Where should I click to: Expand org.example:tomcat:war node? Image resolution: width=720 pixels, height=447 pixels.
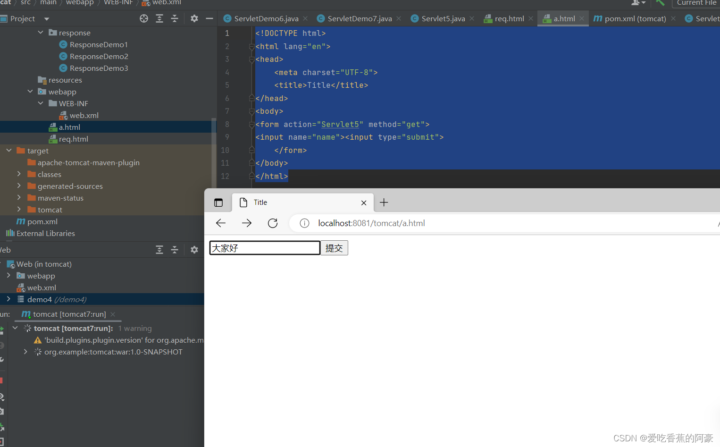(25, 352)
